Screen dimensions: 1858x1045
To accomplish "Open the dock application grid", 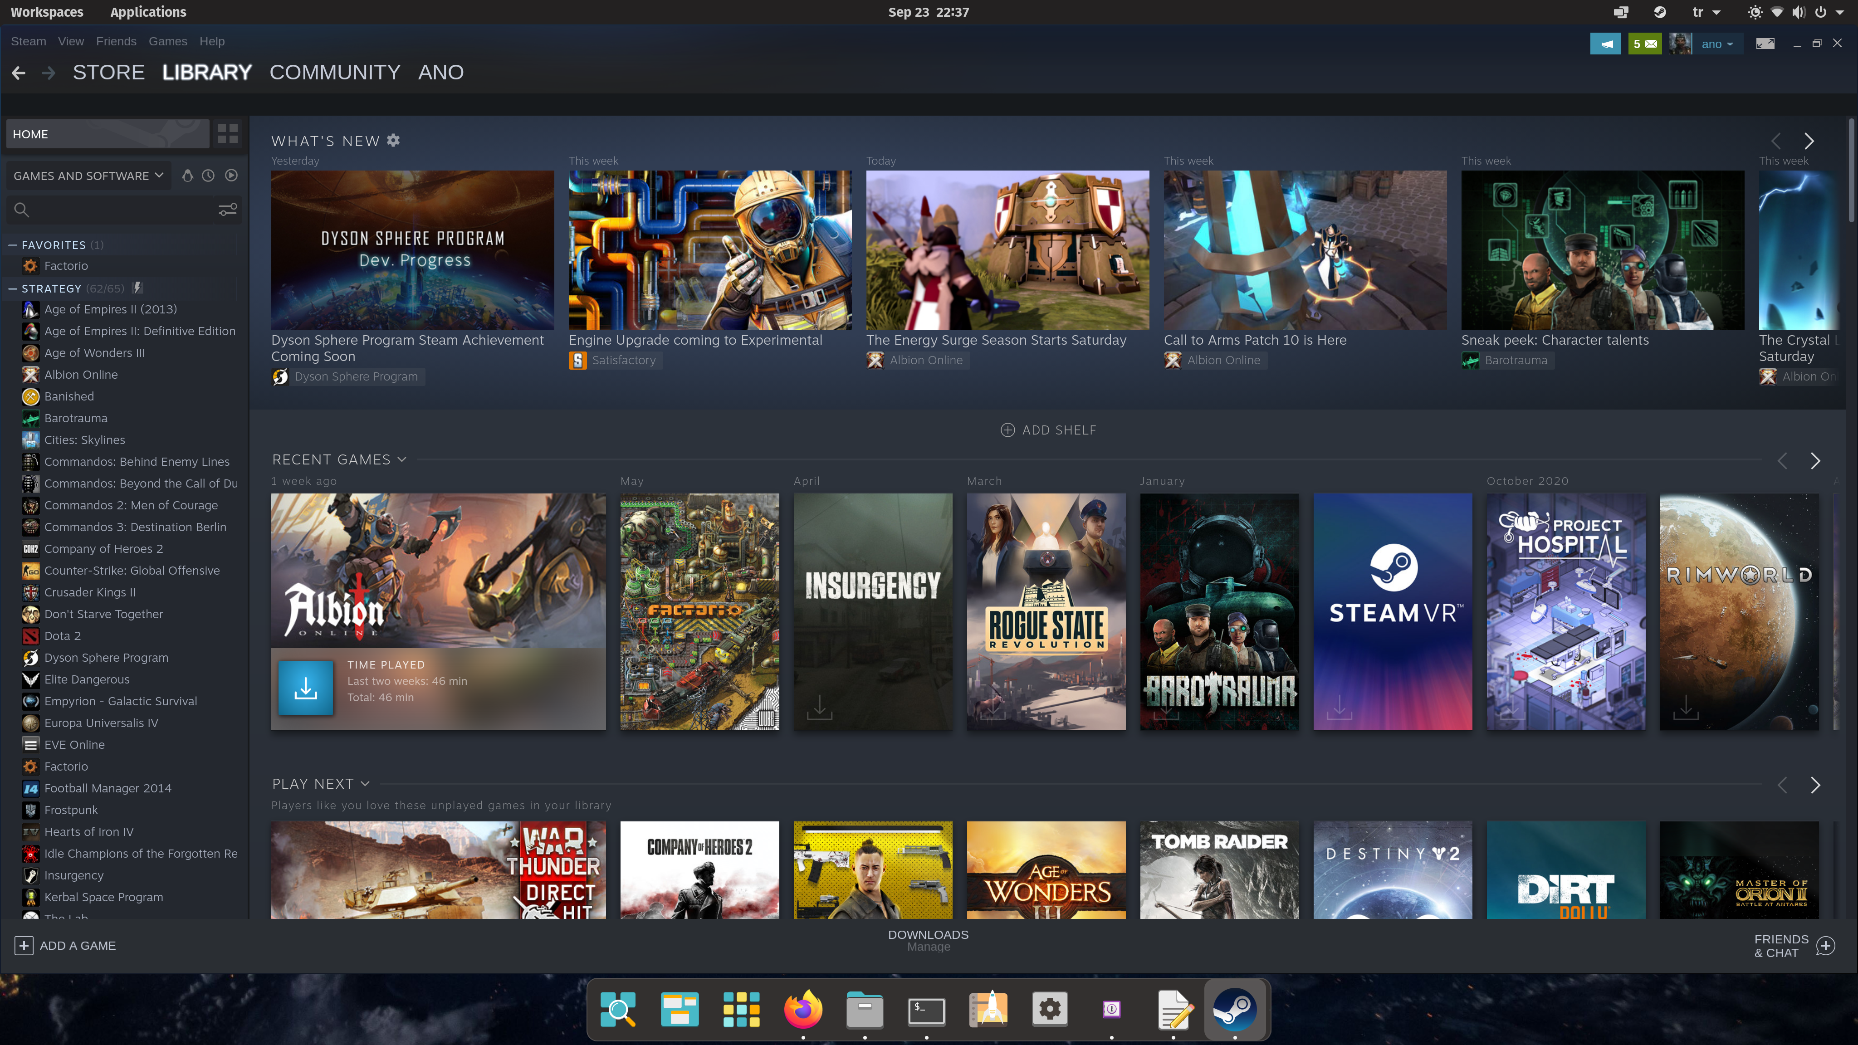I will (742, 1008).
